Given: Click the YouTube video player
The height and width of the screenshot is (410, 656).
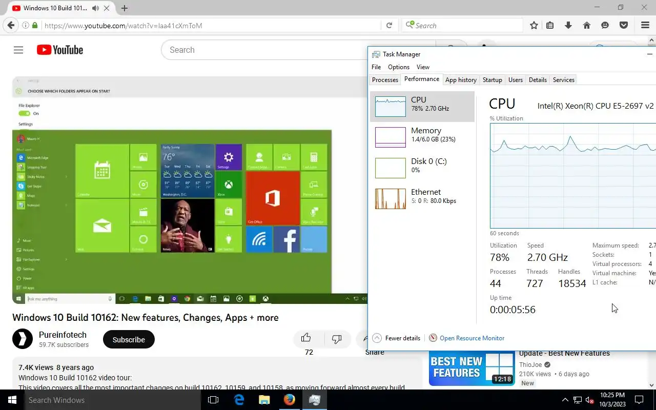Looking at the screenshot, I should pos(190,190).
